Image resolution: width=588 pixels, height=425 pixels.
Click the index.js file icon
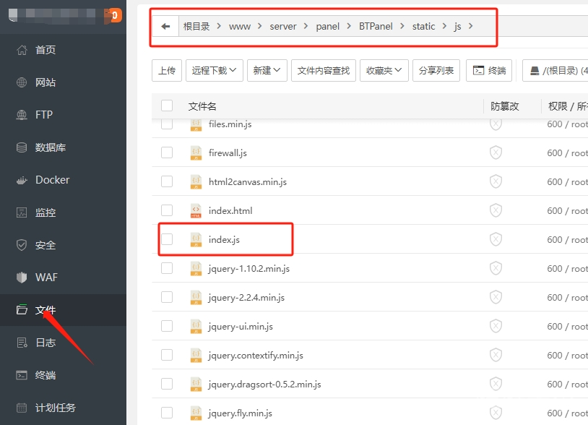pyautogui.click(x=196, y=239)
